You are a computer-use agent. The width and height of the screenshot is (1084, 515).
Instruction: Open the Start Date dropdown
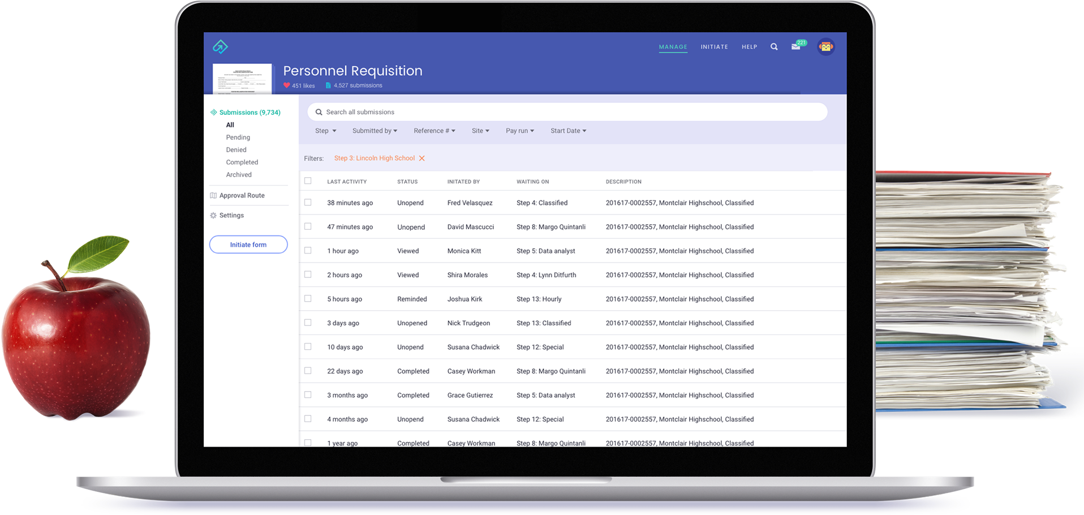568,131
